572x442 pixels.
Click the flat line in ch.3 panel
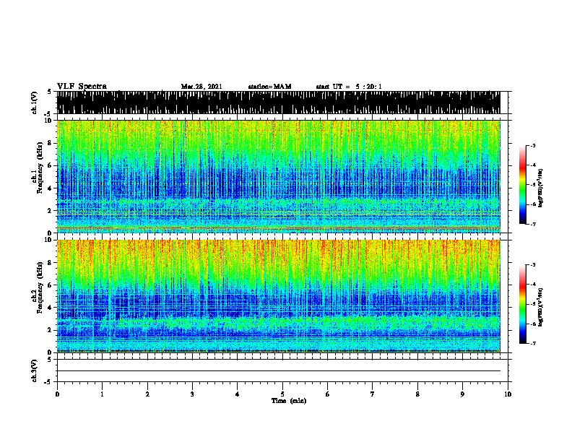[279, 371]
